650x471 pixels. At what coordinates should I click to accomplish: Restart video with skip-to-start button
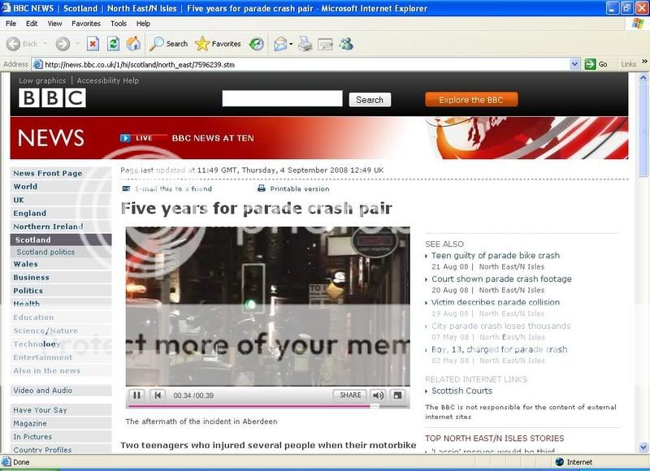pyautogui.click(x=158, y=395)
